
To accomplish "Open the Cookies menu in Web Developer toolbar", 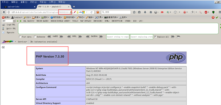I will click(x=17, y=17).
